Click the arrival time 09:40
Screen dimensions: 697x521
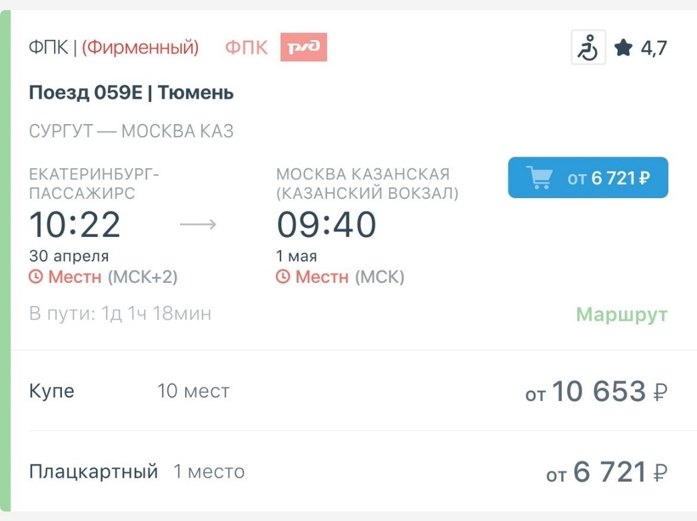(x=327, y=224)
